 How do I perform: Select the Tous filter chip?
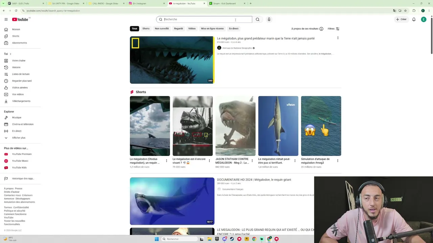pos(134,29)
